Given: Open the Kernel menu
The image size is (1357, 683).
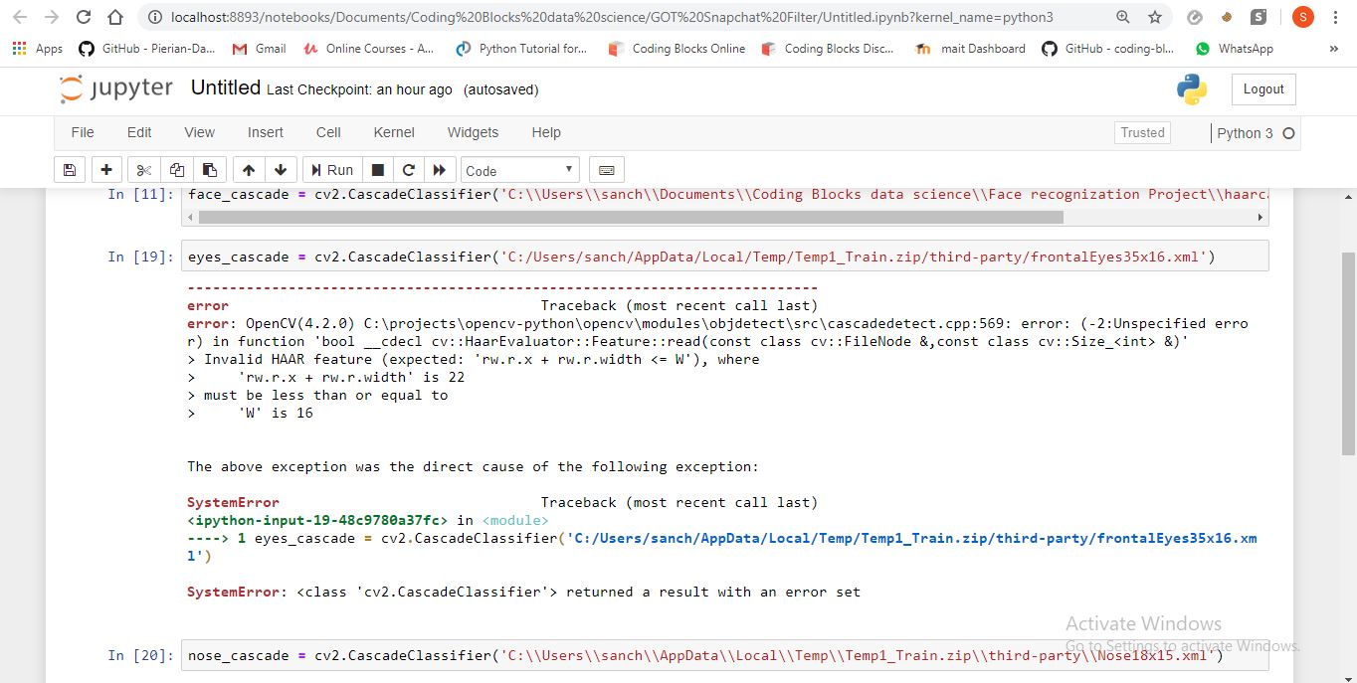Looking at the screenshot, I should (394, 132).
